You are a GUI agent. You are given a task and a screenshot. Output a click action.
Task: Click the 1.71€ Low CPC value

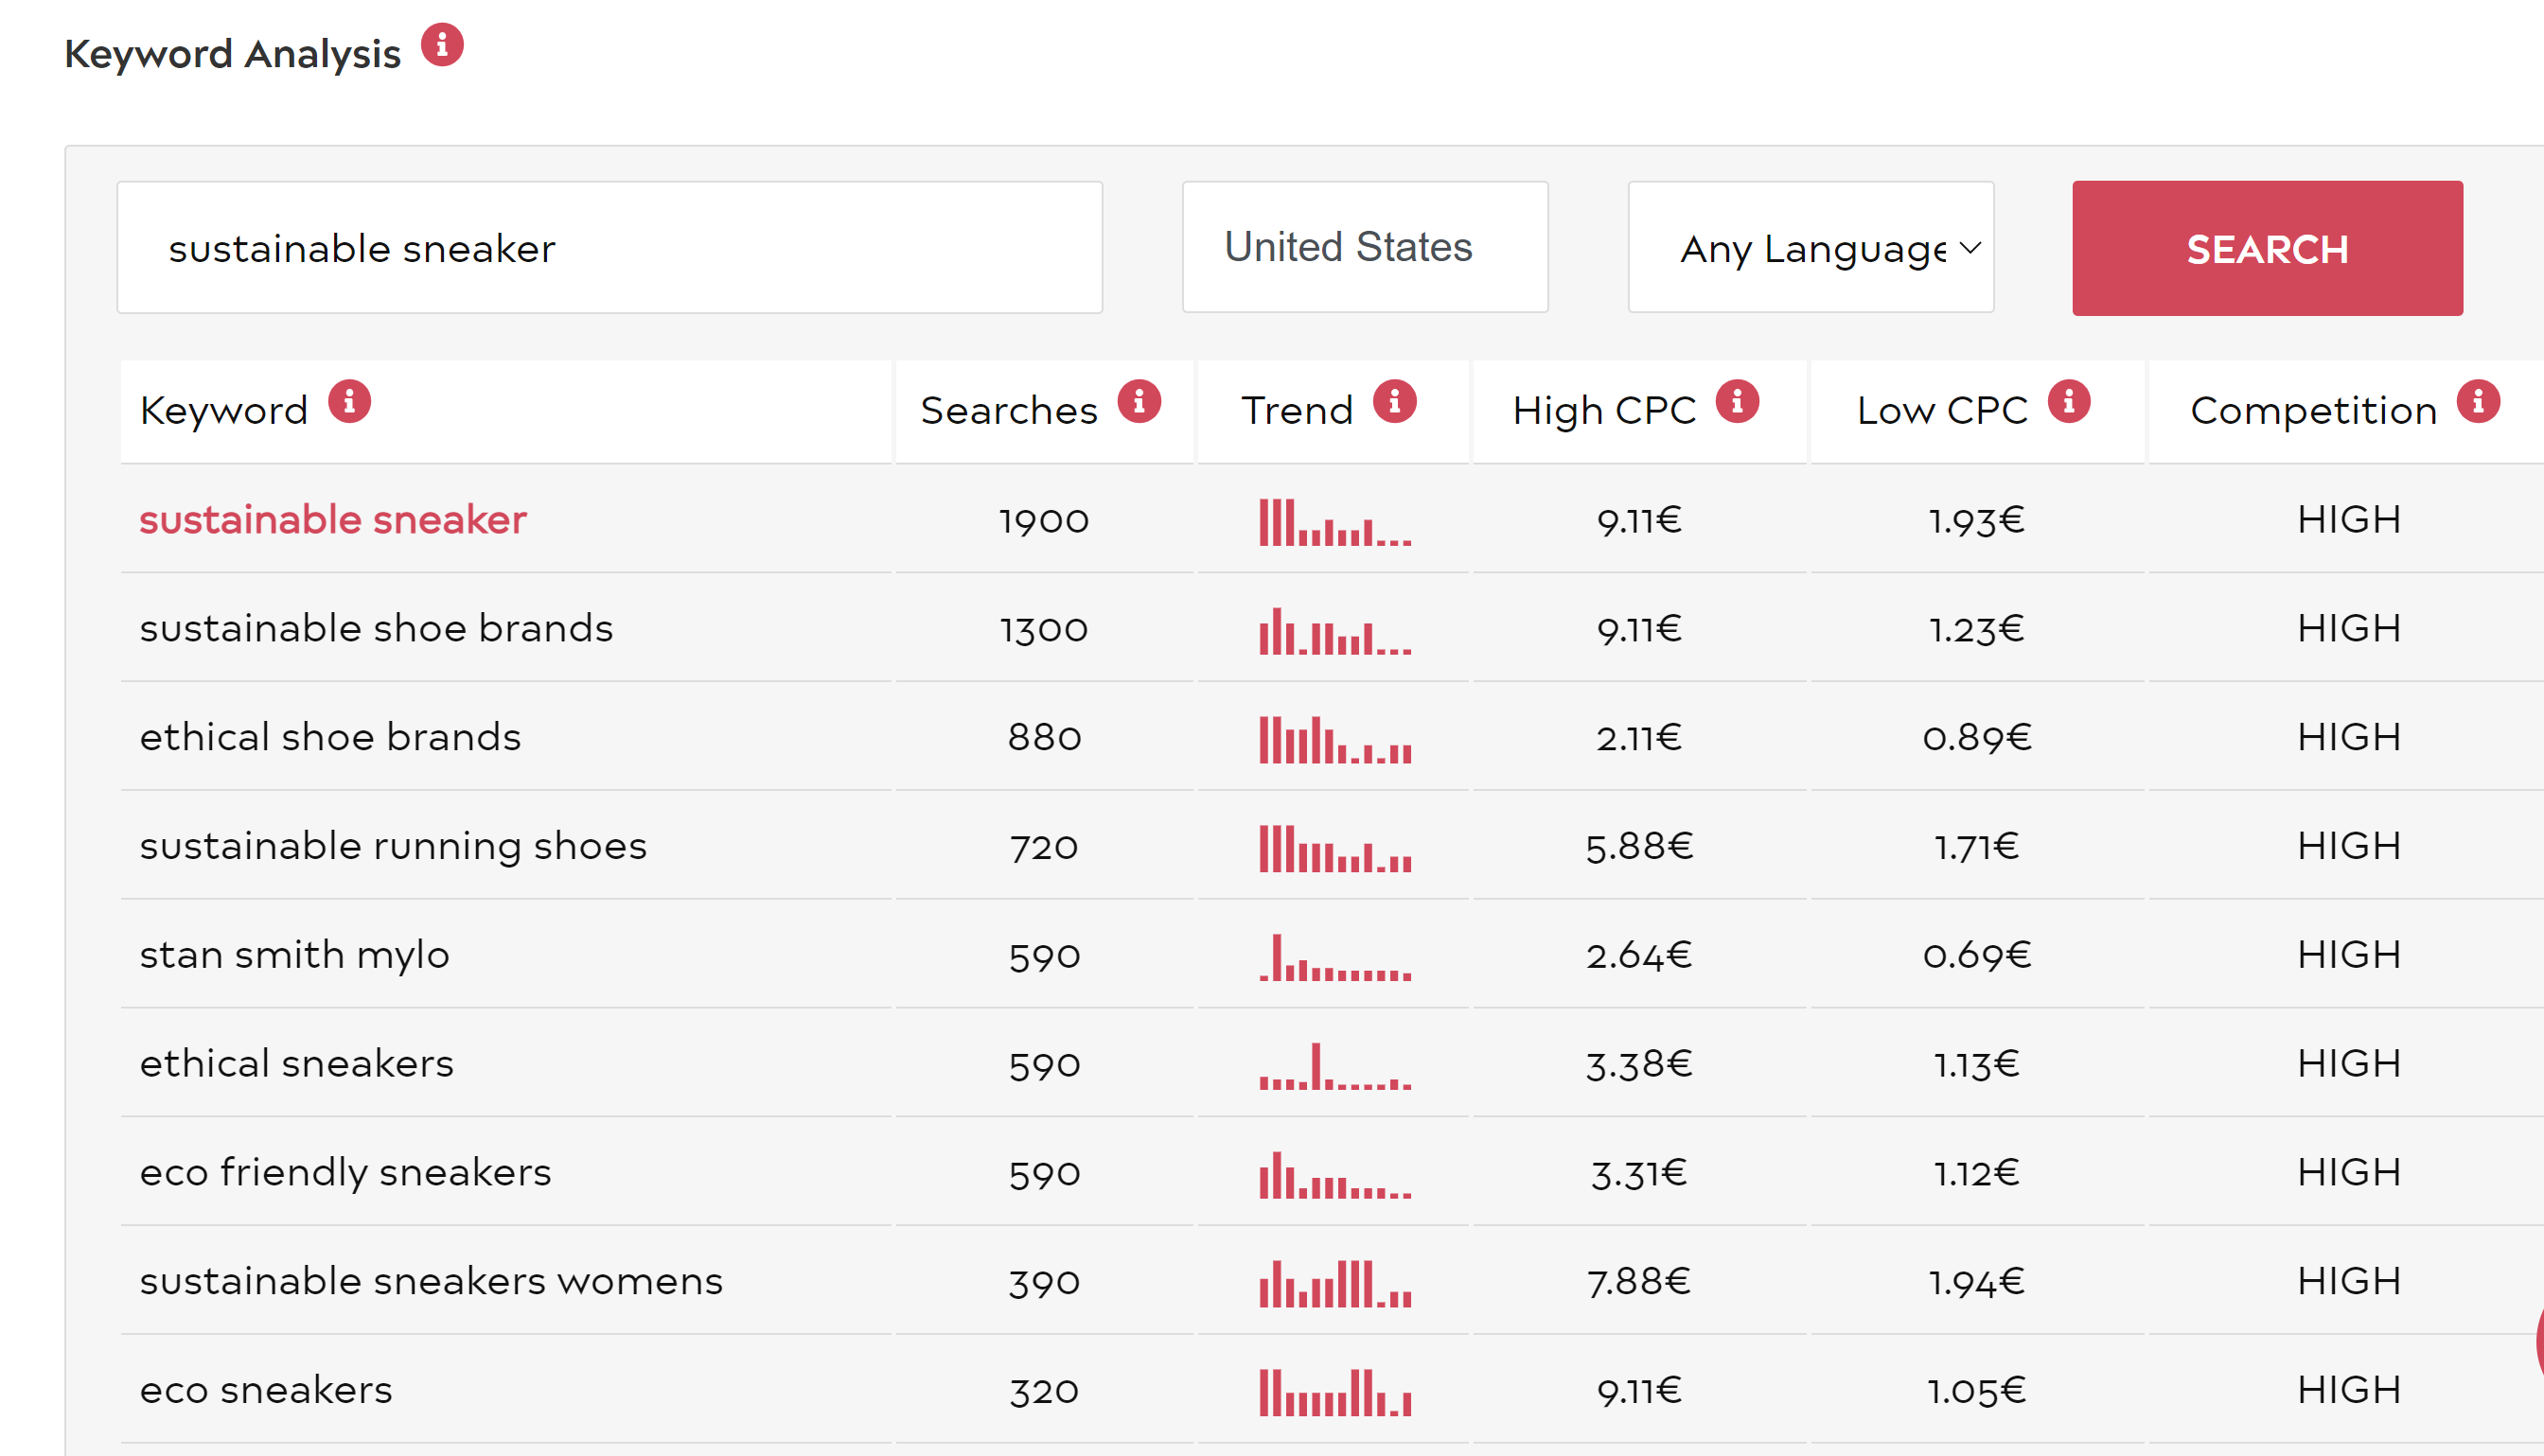pyautogui.click(x=1976, y=848)
